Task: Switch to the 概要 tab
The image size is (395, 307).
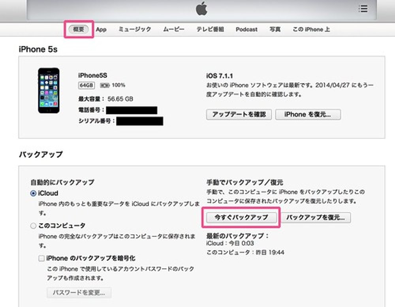Action: pos(79,29)
